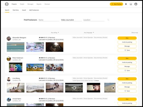Hire Peter Anderson
Screen dimensions: 143x107
point(127,58)
